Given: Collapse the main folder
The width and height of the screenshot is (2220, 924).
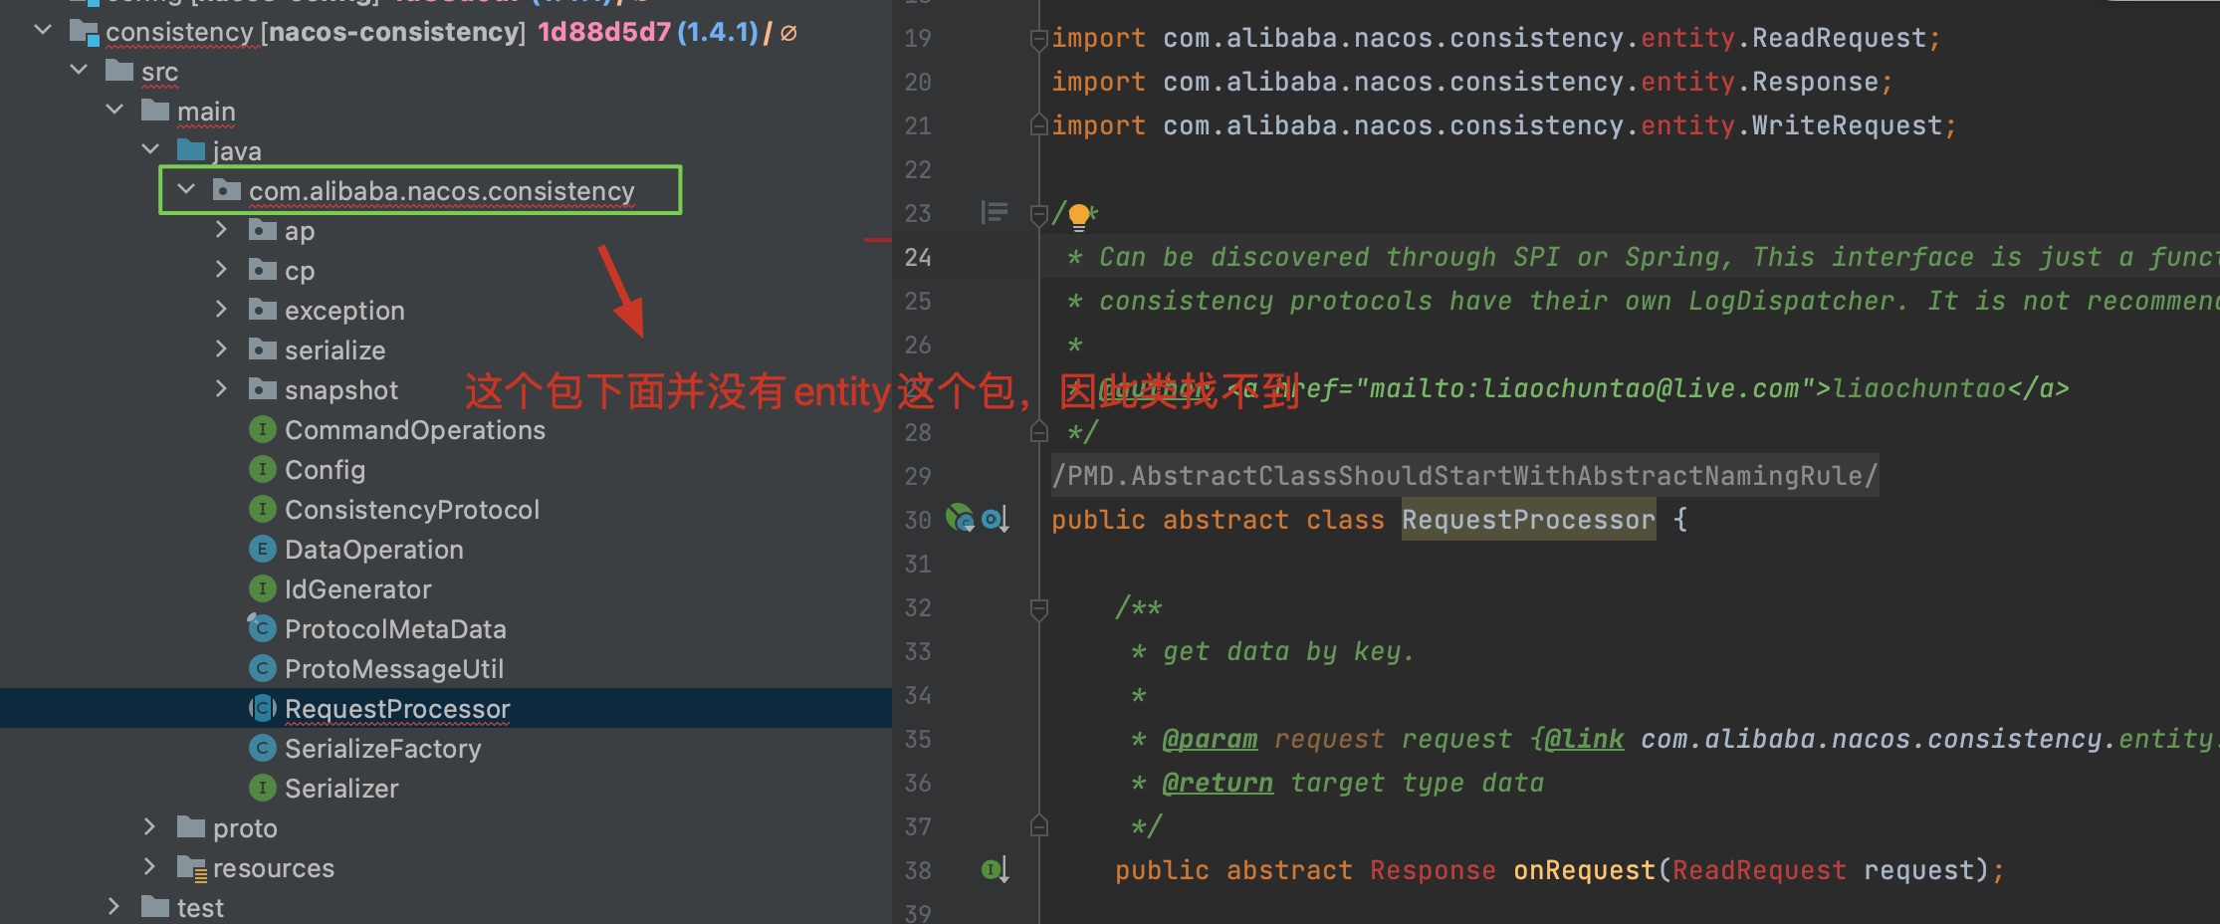Looking at the screenshot, I should (114, 110).
